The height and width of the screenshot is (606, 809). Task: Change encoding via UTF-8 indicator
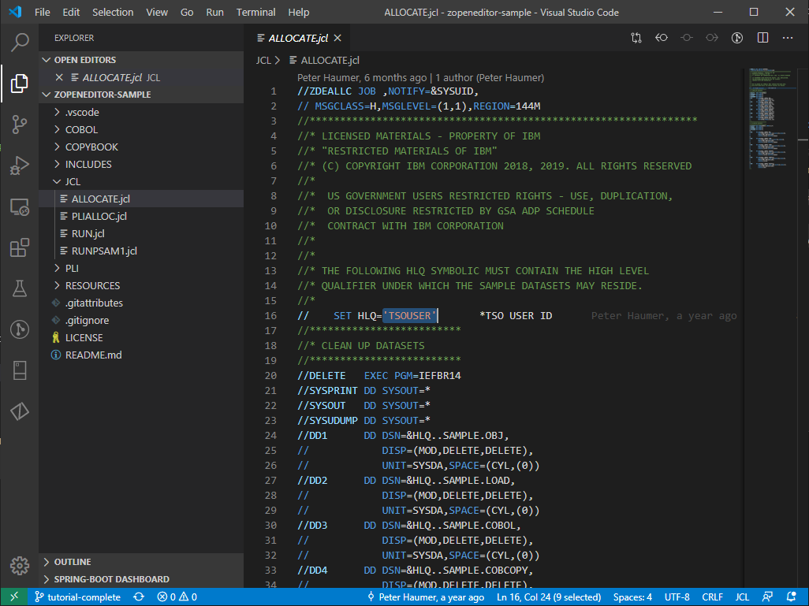click(677, 597)
